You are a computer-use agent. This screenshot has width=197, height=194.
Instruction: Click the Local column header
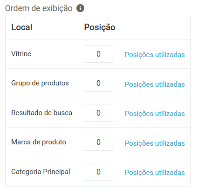tap(22, 27)
